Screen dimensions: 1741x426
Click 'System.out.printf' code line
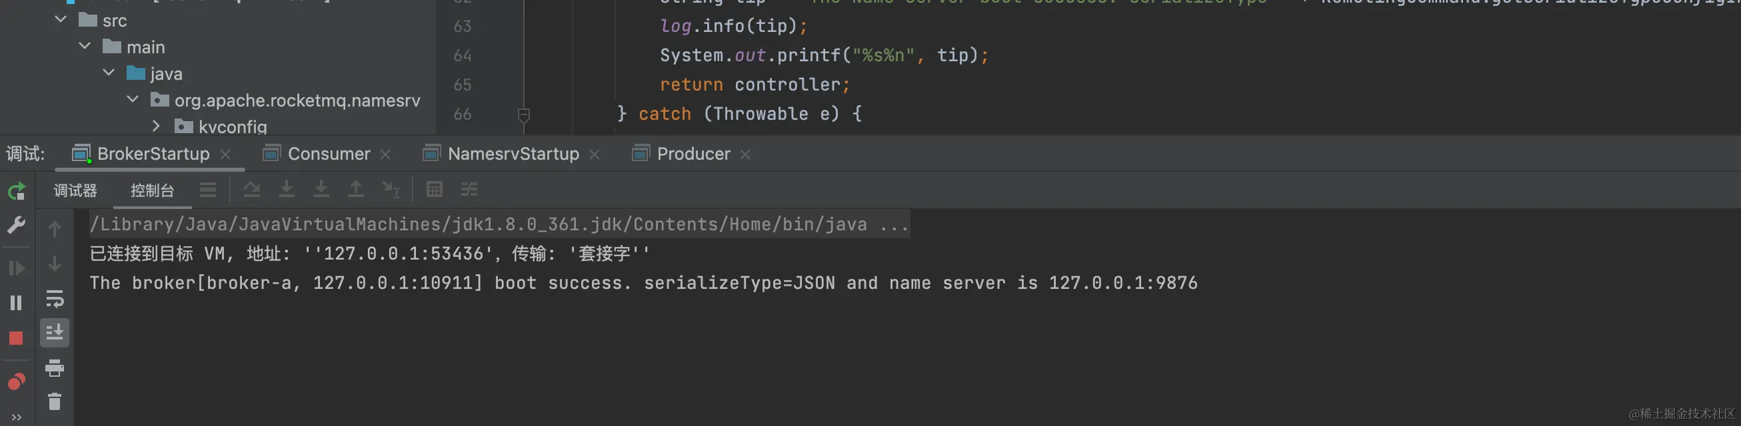coord(824,55)
